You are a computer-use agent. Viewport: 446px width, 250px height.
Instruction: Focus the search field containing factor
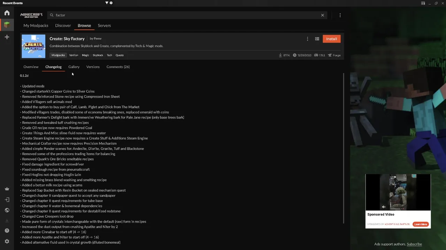tap(187, 15)
